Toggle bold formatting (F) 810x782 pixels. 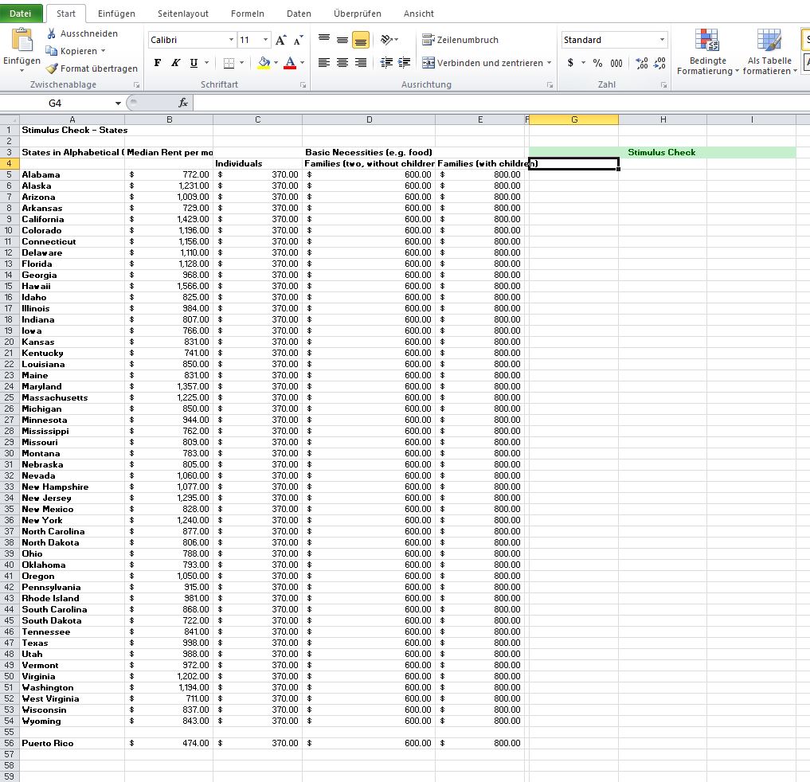click(x=157, y=63)
